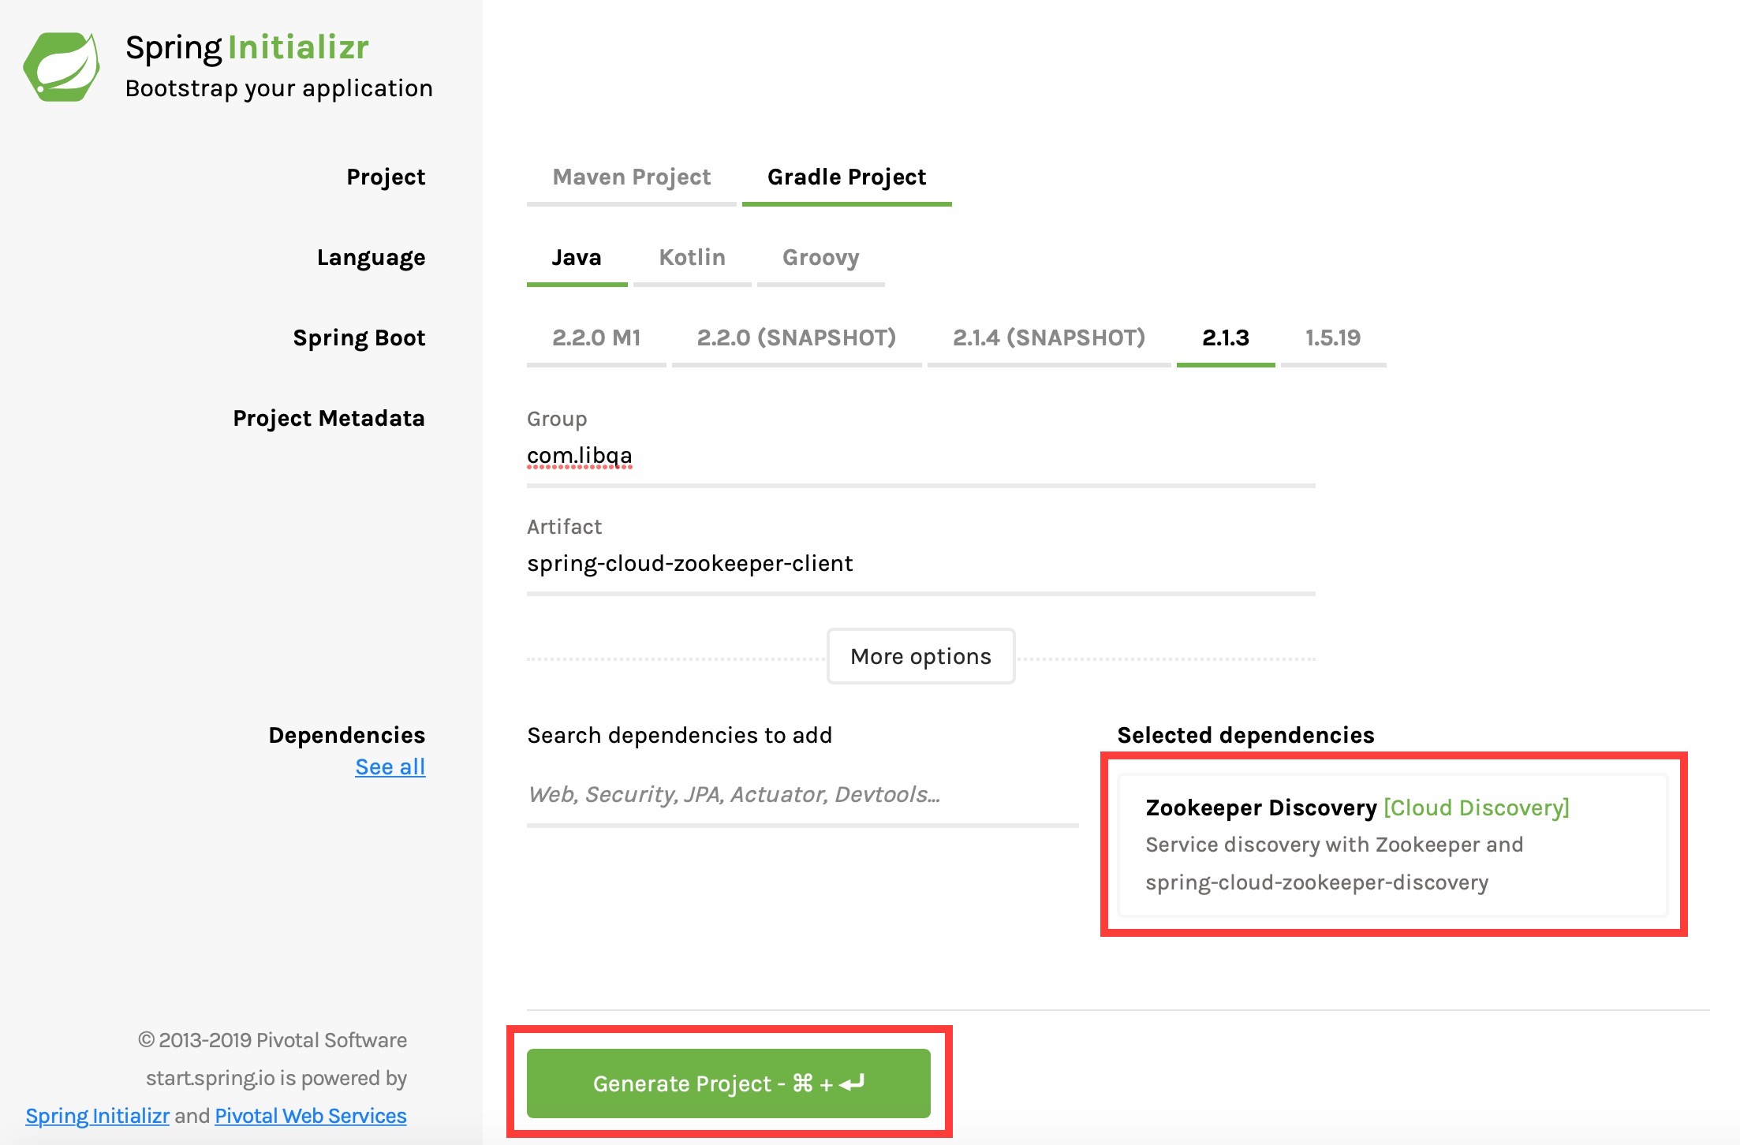Screen dimensions: 1740x1145
Task: Click the "Search dependencies to add" label
Action: pos(679,736)
